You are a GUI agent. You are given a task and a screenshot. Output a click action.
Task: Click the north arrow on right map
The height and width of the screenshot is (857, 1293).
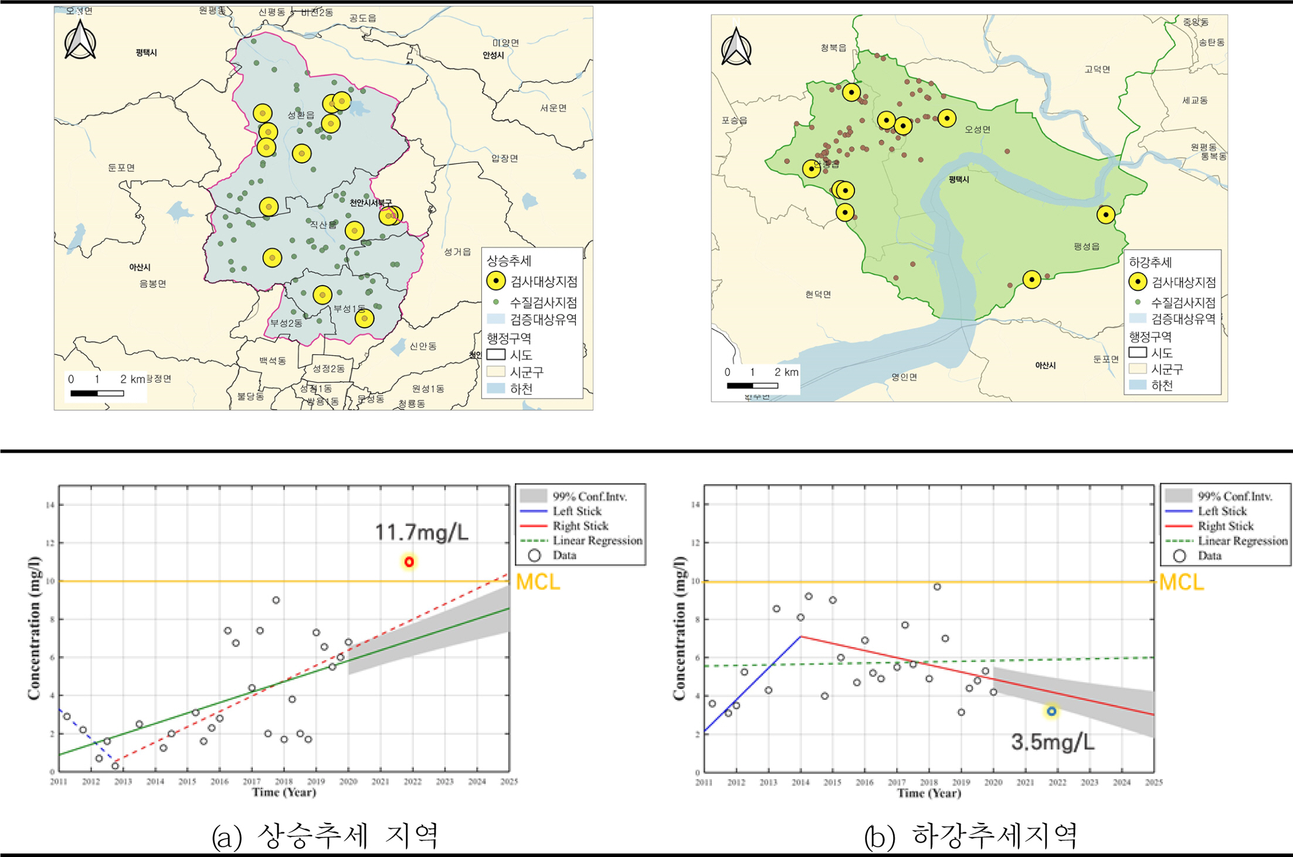point(737,47)
